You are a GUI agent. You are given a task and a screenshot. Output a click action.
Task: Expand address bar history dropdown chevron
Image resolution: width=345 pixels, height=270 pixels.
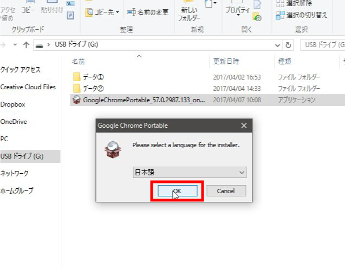pyautogui.click(x=277, y=45)
